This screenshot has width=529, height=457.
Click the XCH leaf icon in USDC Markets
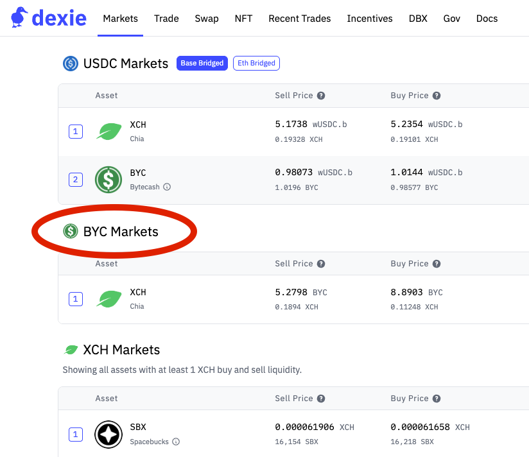coord(108,131)
